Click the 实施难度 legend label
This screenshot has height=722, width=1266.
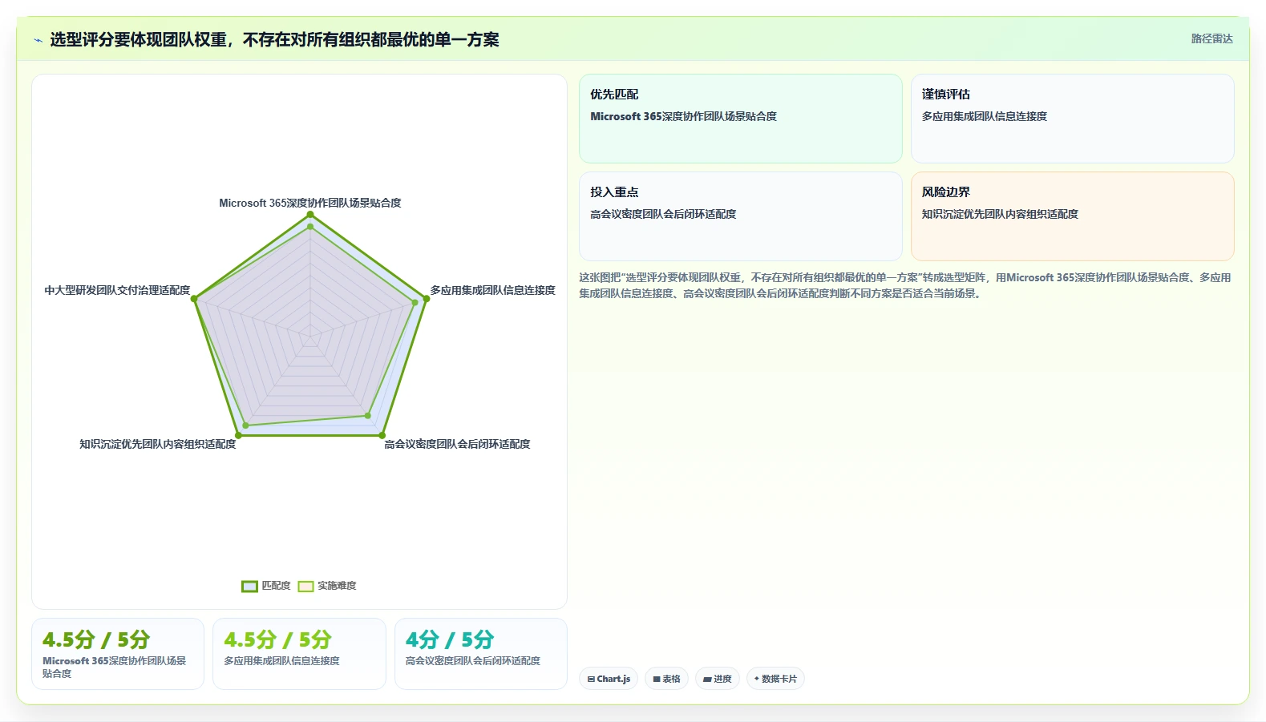click(x=337, y=586)
